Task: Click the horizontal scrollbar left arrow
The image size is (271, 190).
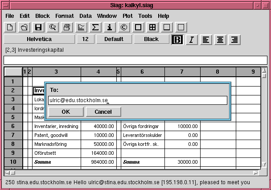Action: (8, 173)
